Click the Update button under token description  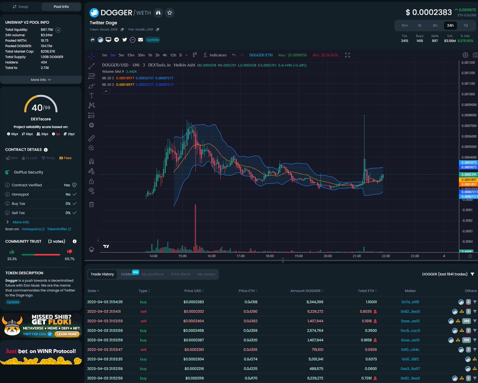pos(13,302)
